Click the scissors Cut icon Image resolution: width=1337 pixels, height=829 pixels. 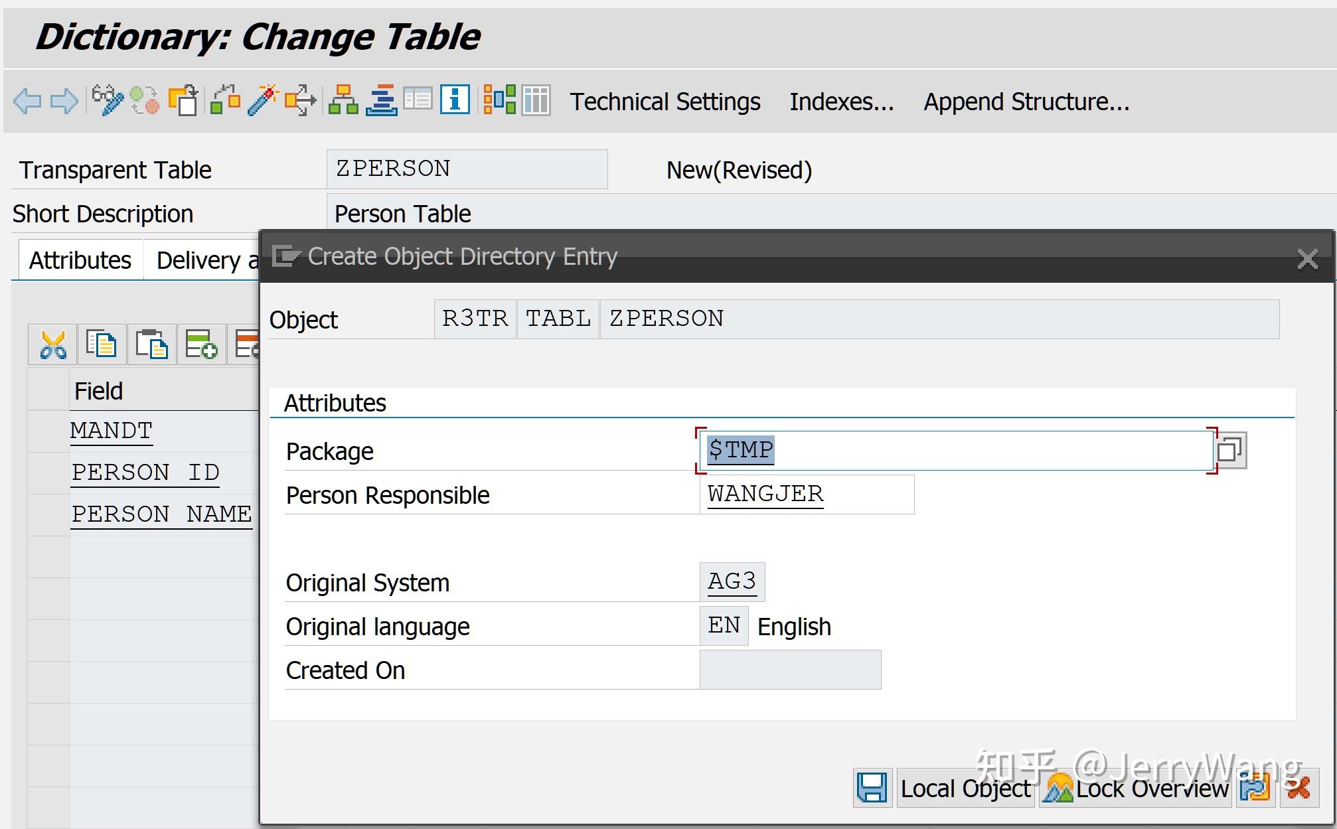tap(53, 344)
